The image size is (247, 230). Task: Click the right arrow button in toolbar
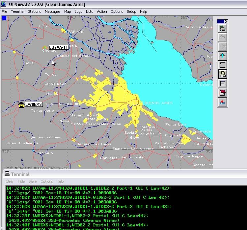pyautogui.click(x=223, y=47)
